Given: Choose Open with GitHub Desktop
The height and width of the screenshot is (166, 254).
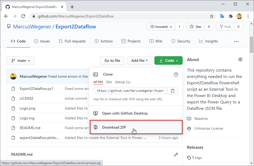Looking at the screenshot, I should point(136,113).
